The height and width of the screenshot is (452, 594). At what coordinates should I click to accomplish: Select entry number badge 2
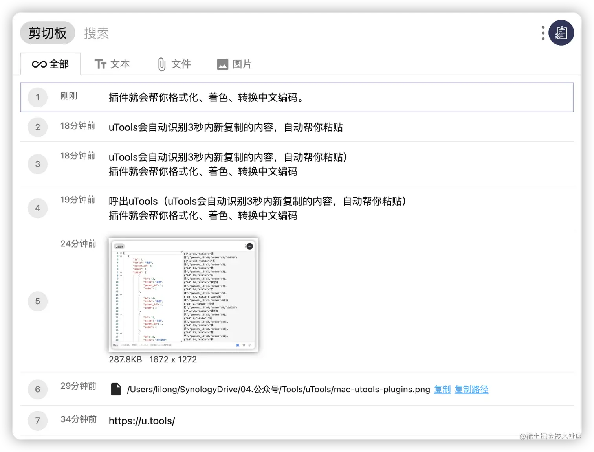click(38, 127)
